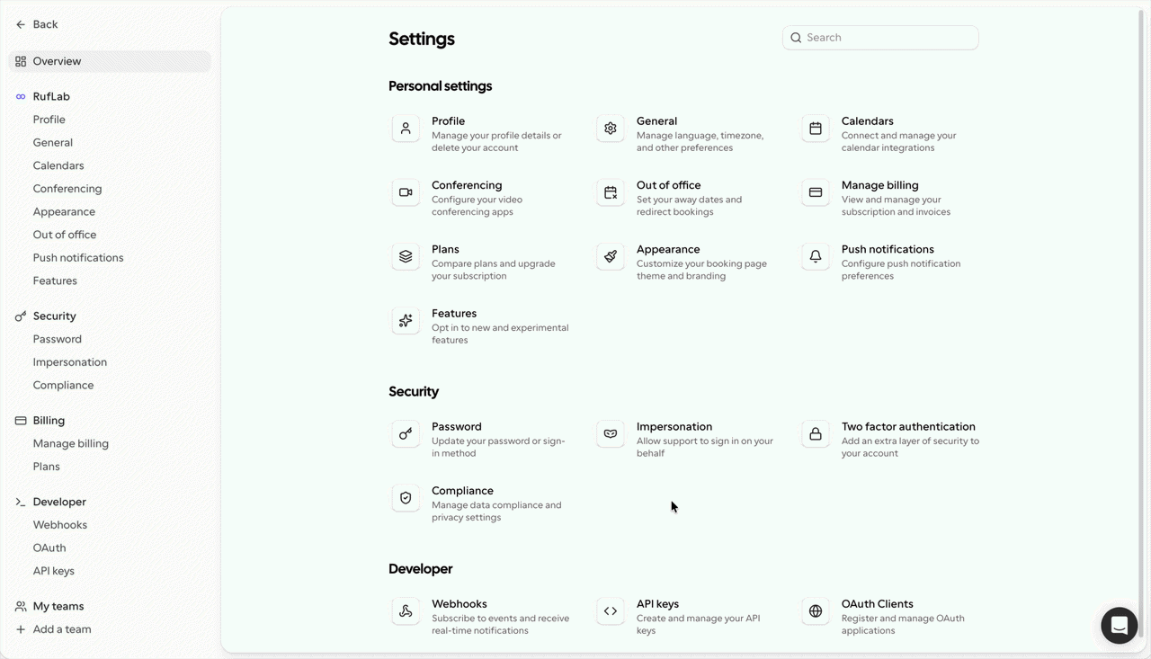
Task: Open Webhooks in the sidebar
Action: (60, 525)
